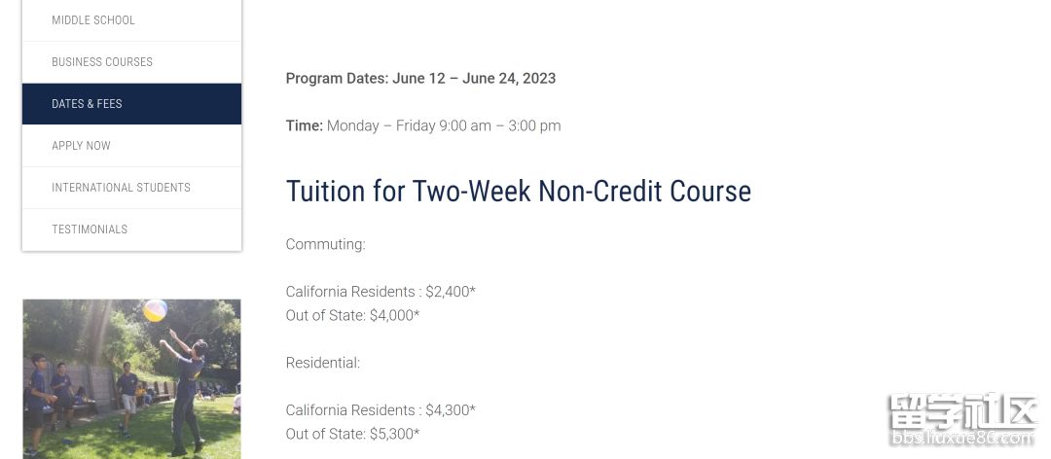Click the Residential label
The image size is (1051, 459).
tap(322, 363)
